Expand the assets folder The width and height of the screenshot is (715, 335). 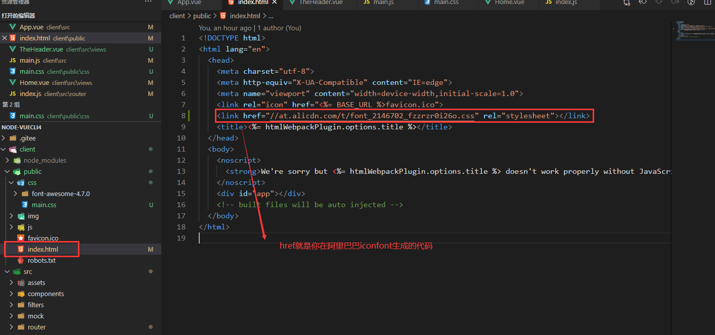pyautogui.click(x=11, y=282)
